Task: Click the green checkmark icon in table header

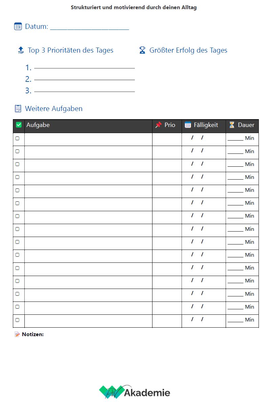Action: point(19,125)
